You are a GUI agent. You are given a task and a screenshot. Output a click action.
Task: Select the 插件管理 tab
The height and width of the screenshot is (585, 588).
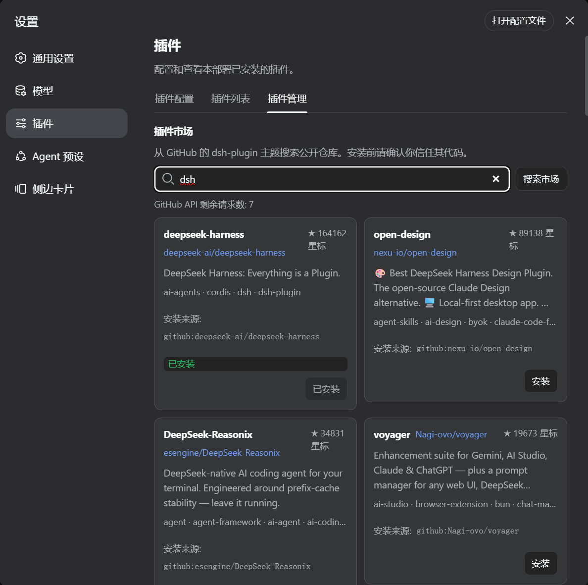click(x=287, y=99)
